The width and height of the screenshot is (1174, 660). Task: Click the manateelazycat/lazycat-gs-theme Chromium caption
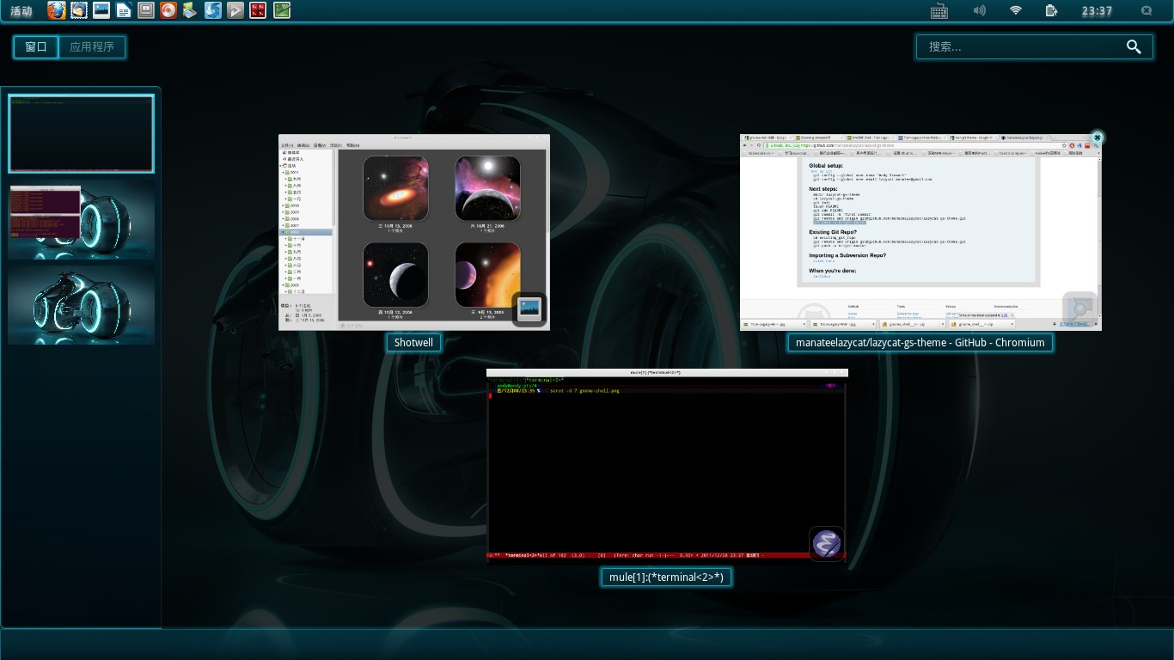(920, 343)
